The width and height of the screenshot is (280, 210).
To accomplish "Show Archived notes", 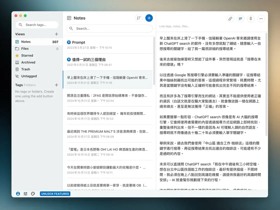I will 37,62.
